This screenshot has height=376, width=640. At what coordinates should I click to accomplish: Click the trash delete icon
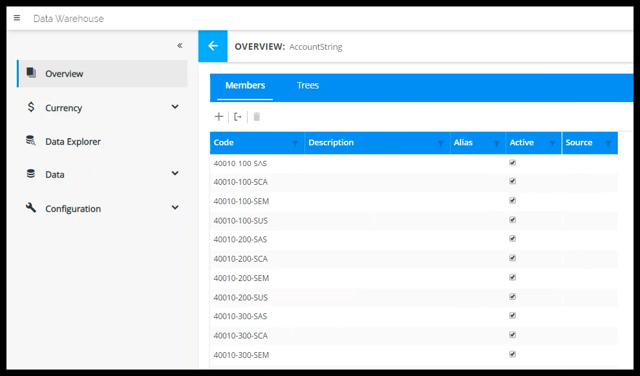coord(257,117)
